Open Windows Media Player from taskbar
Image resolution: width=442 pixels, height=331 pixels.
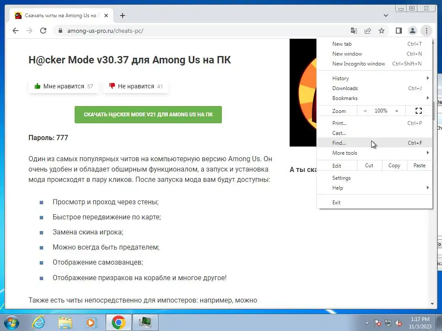(91, 322)
